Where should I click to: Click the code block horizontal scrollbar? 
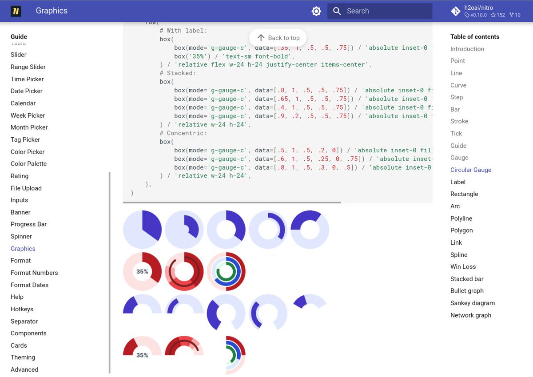coord(232,202)
